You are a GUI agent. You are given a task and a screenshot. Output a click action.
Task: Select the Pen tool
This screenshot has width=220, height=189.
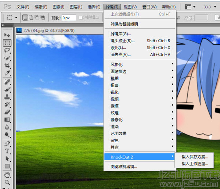pyautogui.click(x=7, y=143)
